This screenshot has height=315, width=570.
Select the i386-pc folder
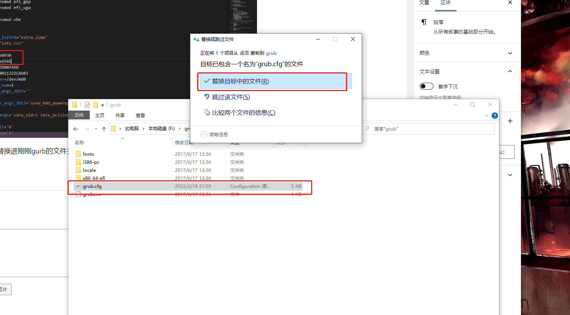[x=91, y=162]
